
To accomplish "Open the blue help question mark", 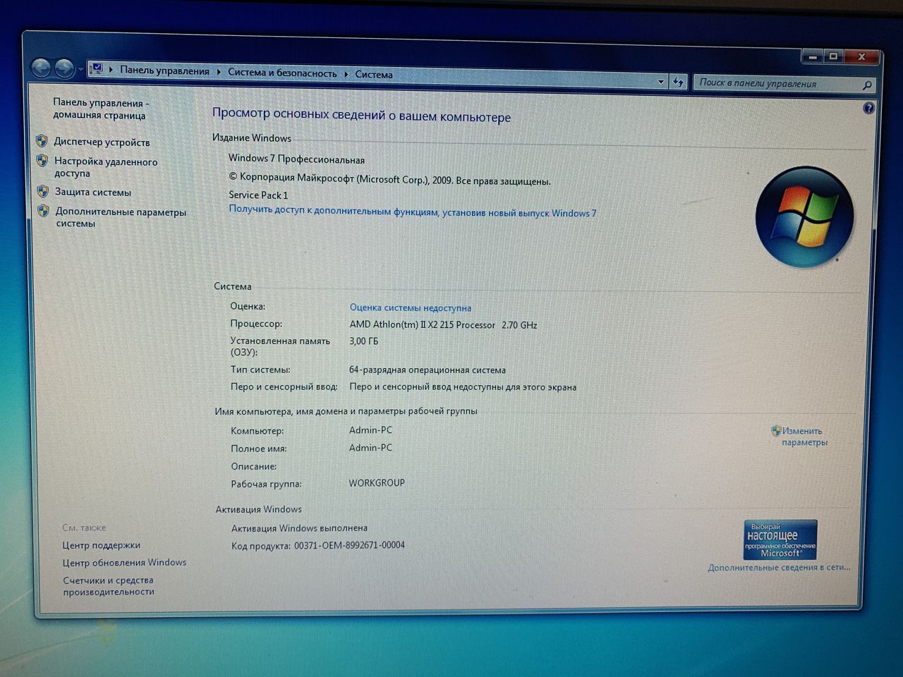I will click(x=868, y=108).
